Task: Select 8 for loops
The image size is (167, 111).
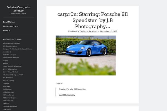Action: pos(6,86)
